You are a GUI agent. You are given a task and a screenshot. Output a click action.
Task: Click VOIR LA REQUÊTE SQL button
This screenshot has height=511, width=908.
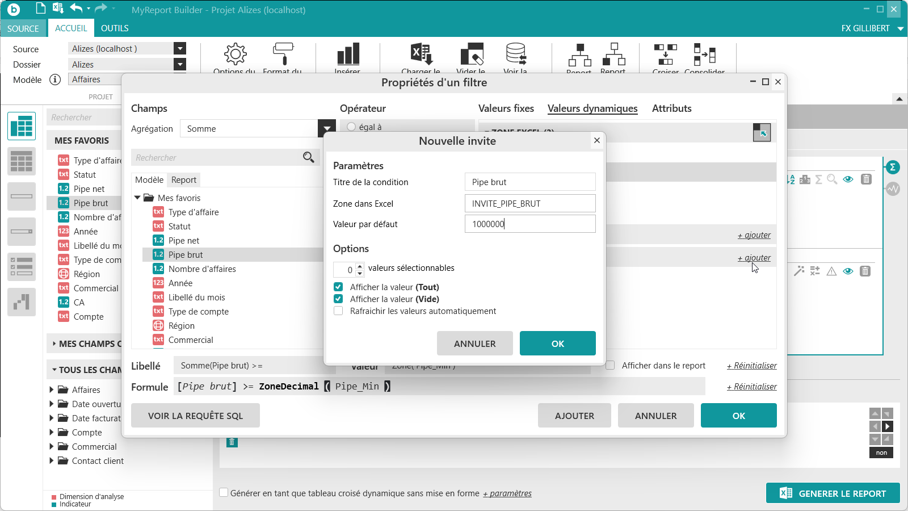(x=195, y=416)
